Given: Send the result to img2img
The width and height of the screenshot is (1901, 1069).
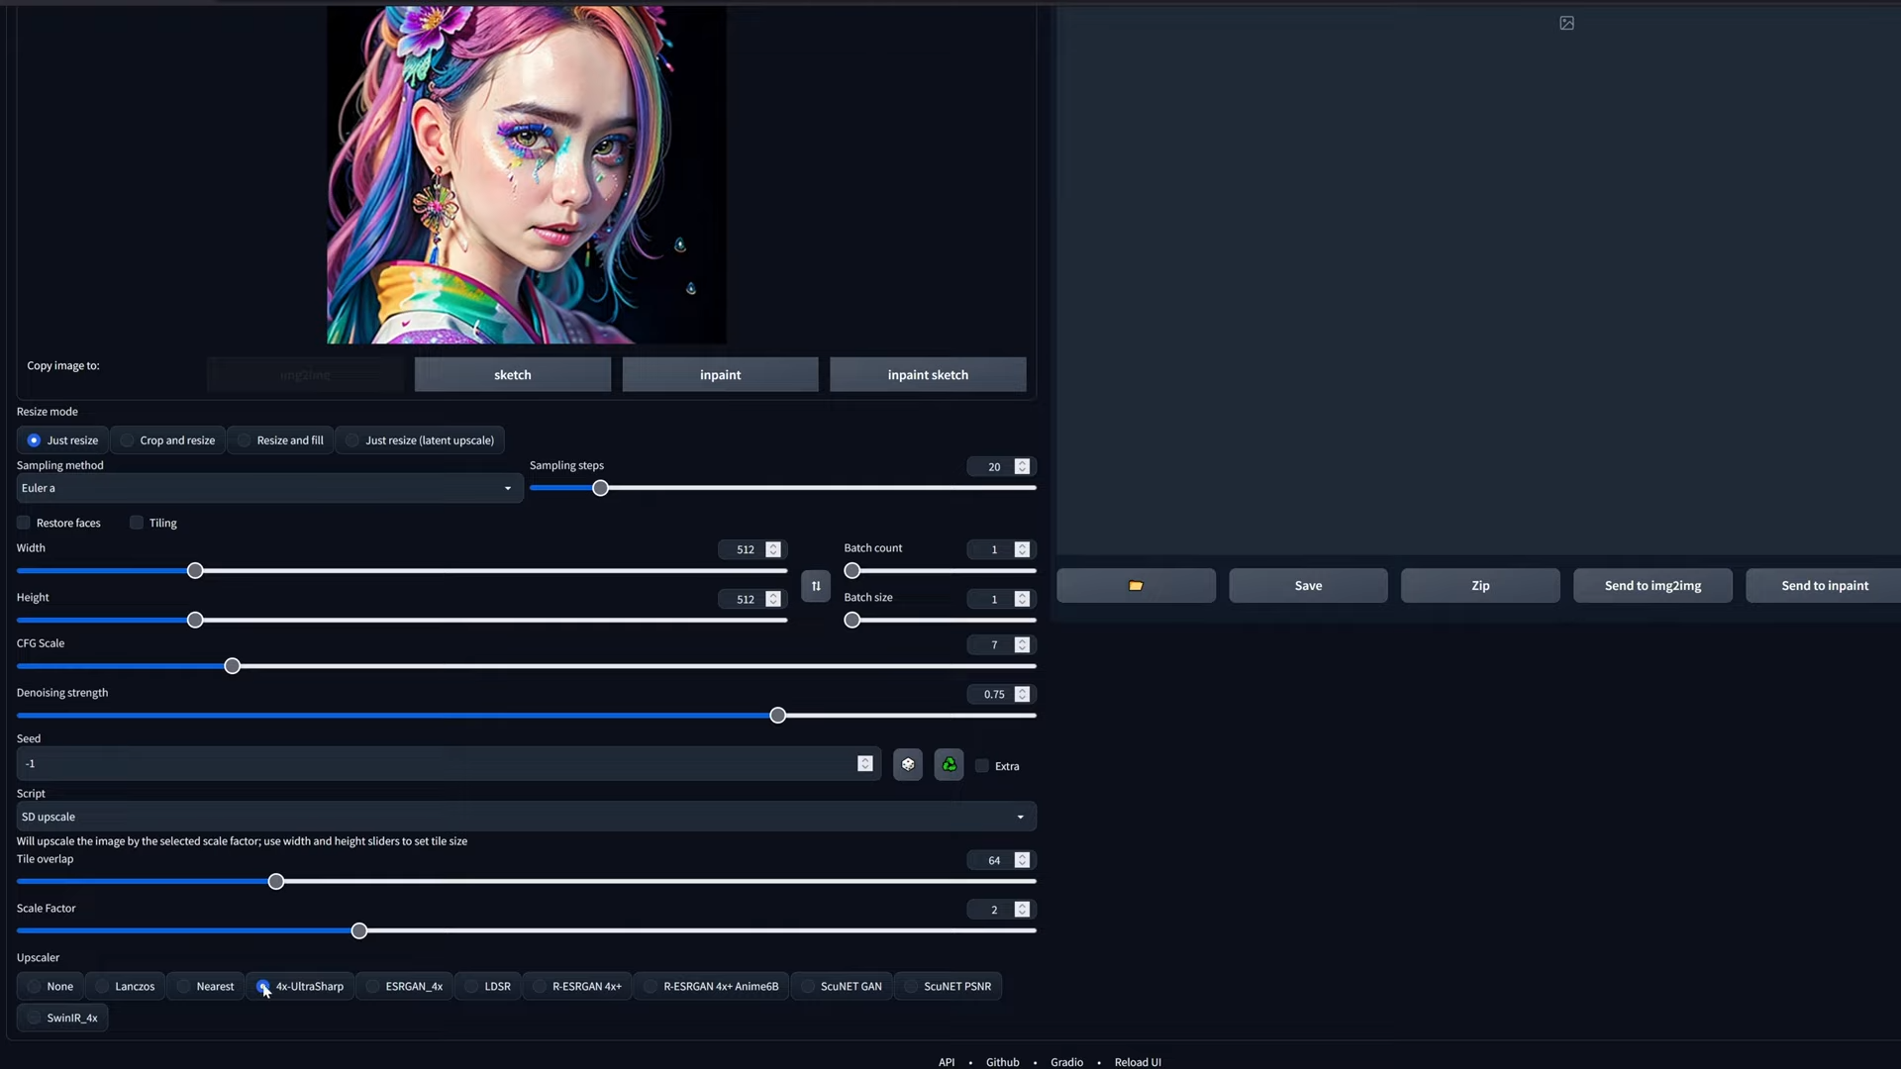Looking at the screenshot, I should coord(1652,585).
